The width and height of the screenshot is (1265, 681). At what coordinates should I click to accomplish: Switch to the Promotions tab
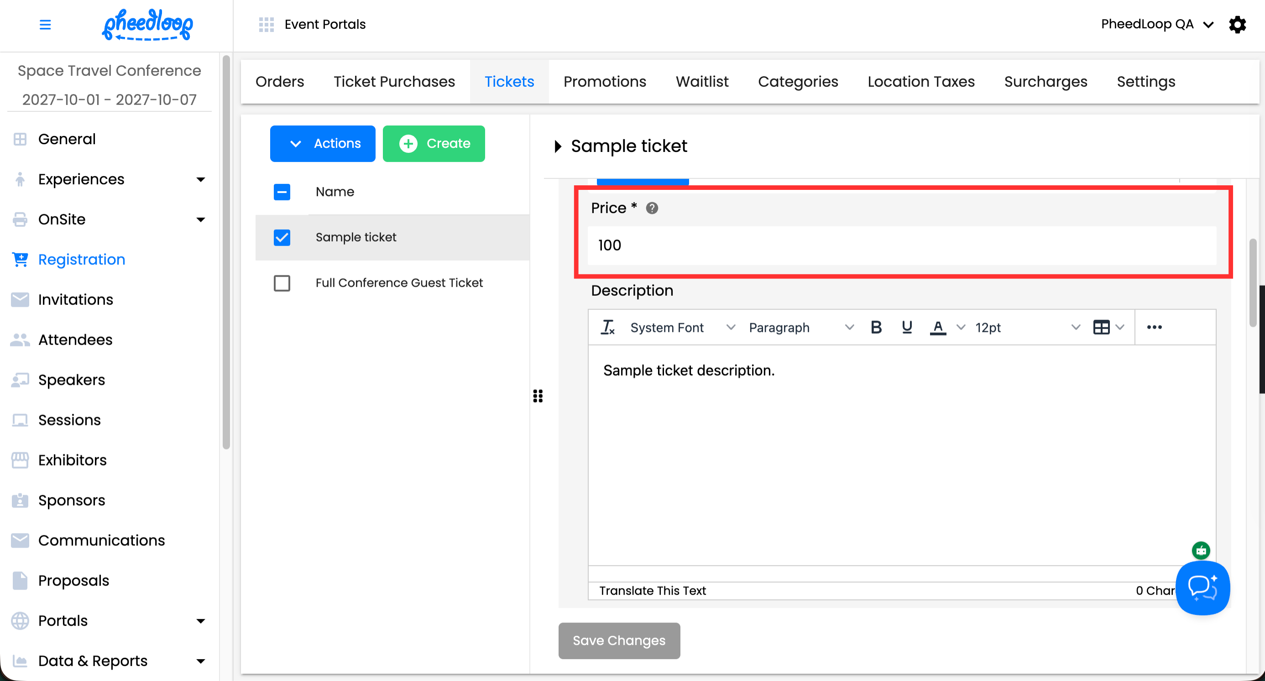click(x=605, y=82)
